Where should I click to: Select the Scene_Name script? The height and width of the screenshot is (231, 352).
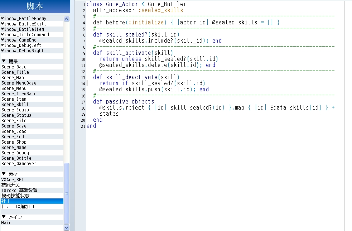[x=32, y=148]
